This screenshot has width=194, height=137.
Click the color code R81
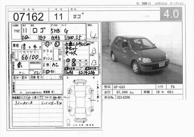pyautogui.click(x=37, y=72)
